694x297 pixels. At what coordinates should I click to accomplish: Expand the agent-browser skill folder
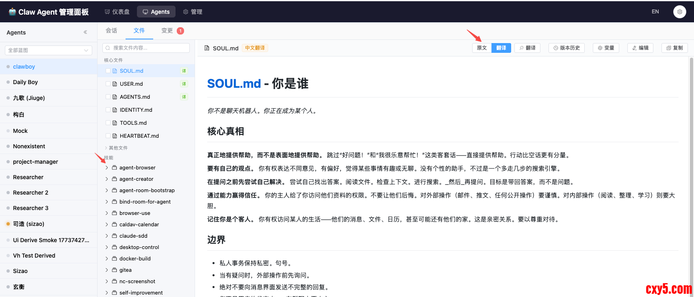point(107,167)
